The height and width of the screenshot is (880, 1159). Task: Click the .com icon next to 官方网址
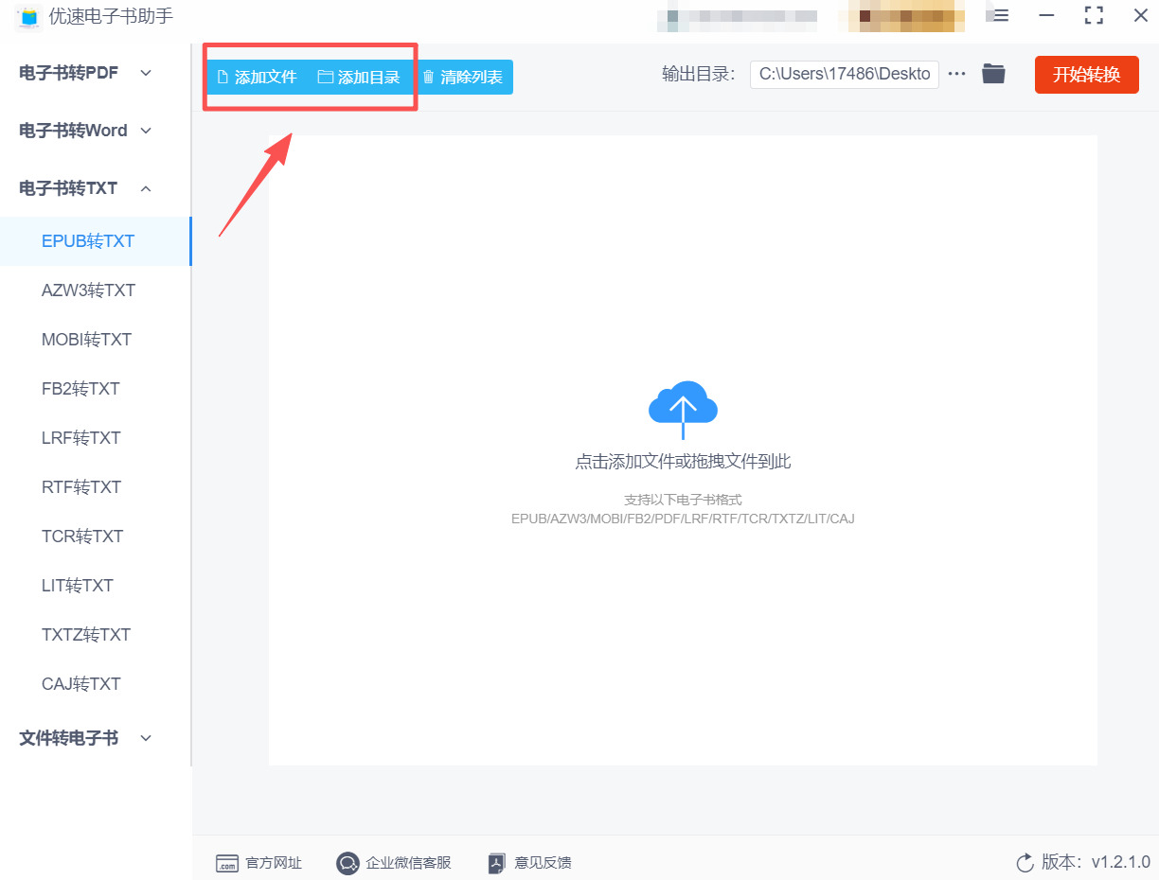[x=228, y=863]
